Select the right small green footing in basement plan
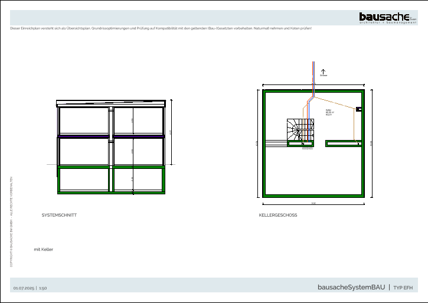 tap(343, 144)
